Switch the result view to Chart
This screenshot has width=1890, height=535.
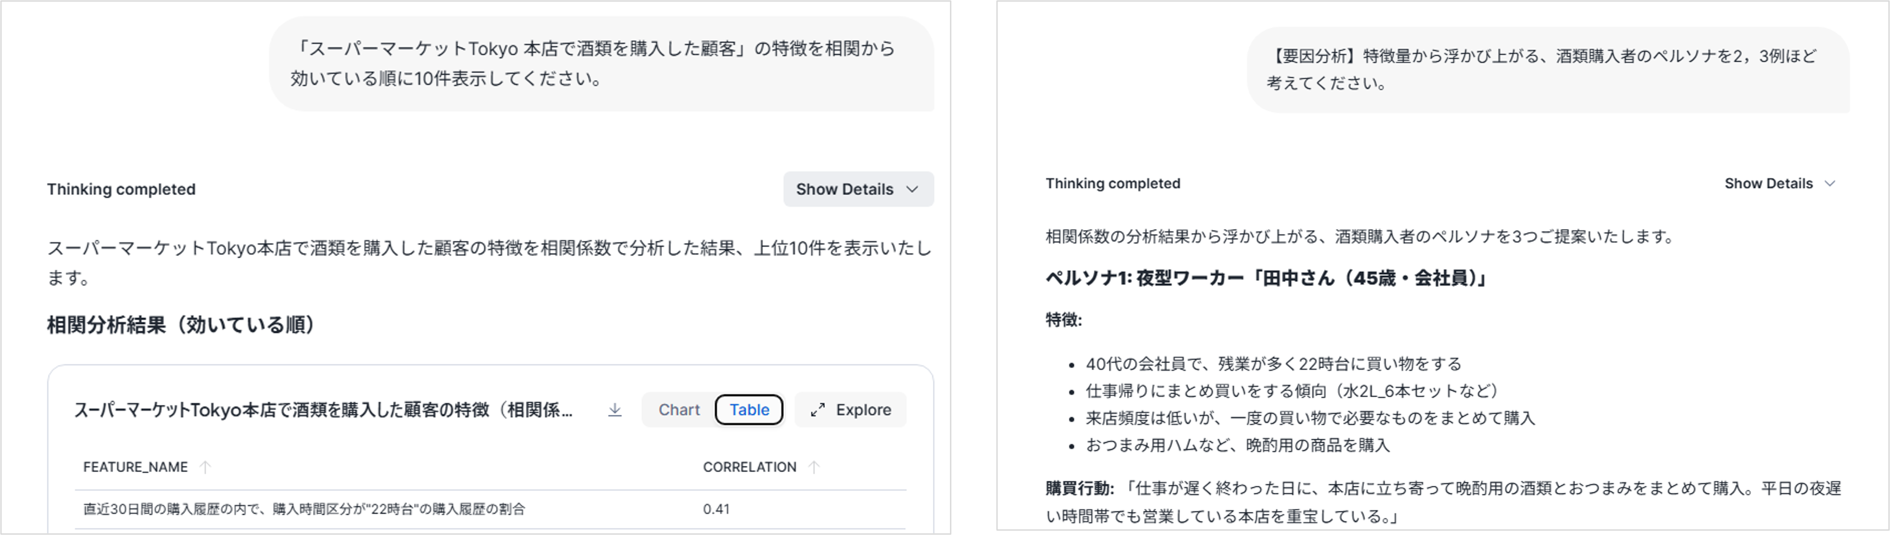tap(679, 409)
